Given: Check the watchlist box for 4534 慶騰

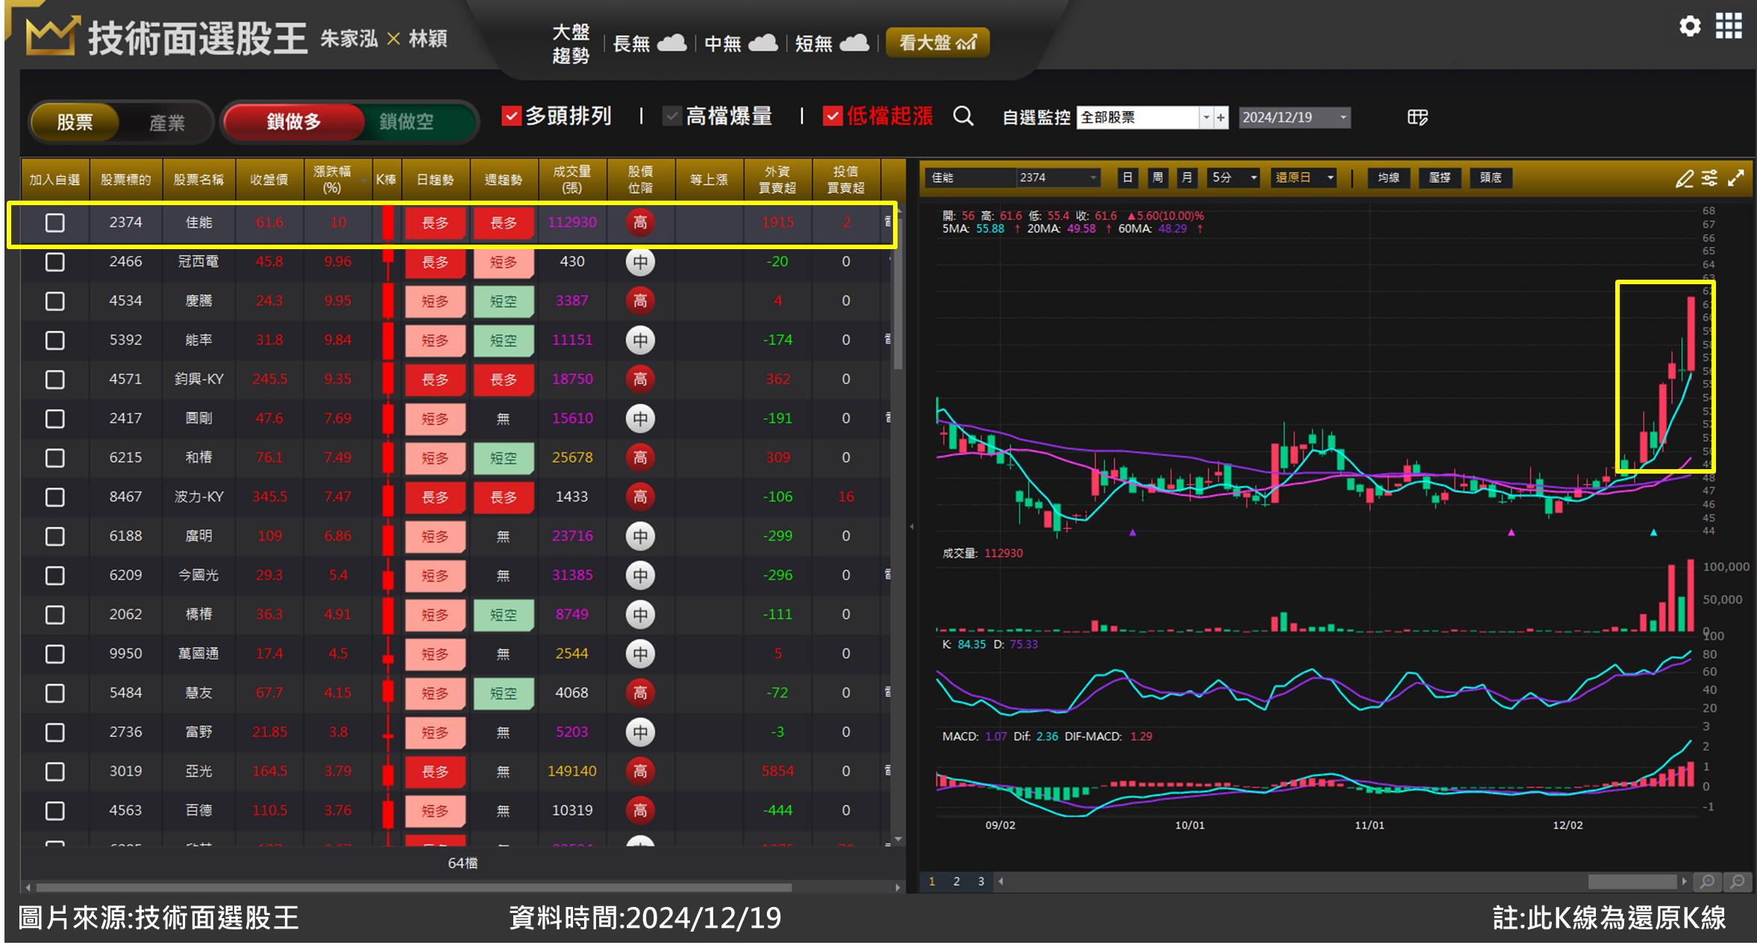Looking at the screenshot, I should [55, 301].
